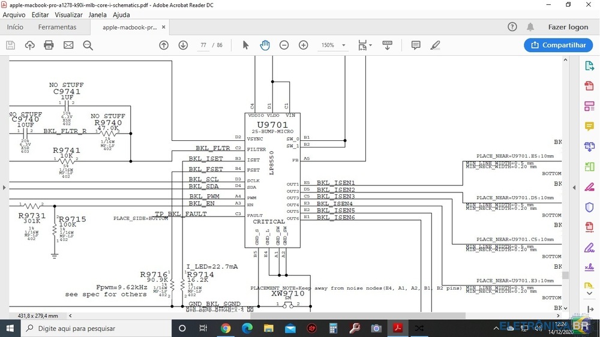Image resolution: width=600 pixels, height=337 pixels.
Task: Open the 150% zoom level dropdown
Action: click(344, 46)
